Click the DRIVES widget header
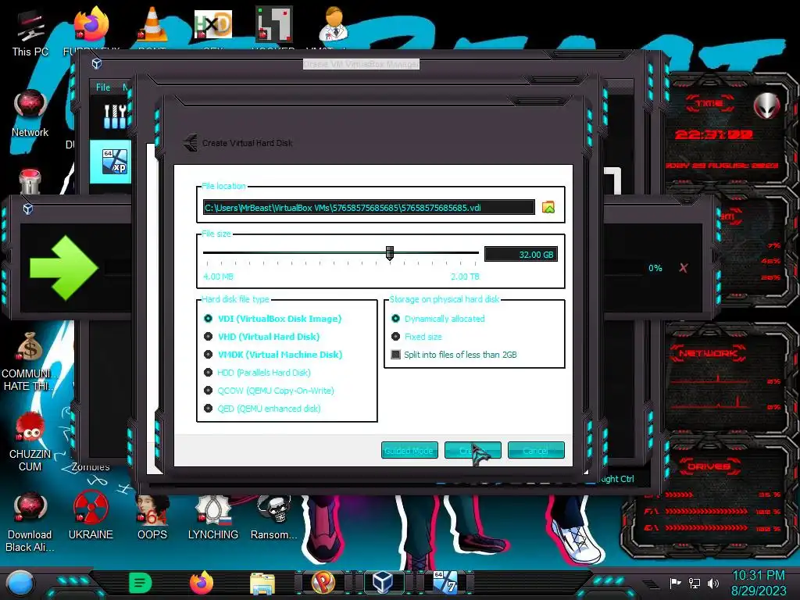The width and height of the screenshot is (800, 600). (708, 466)
